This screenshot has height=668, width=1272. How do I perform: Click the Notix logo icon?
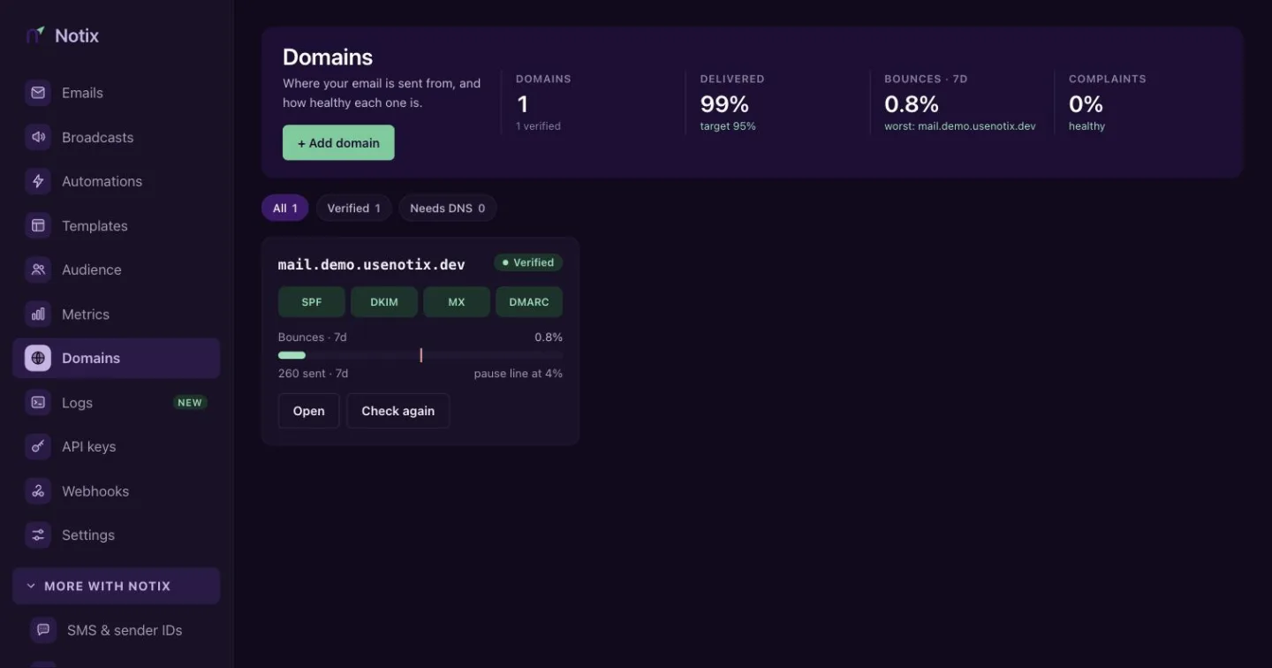[35, 35]
